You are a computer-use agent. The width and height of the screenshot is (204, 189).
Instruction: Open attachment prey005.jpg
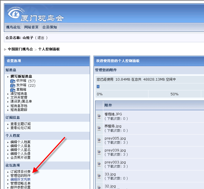tap(115, 138)
